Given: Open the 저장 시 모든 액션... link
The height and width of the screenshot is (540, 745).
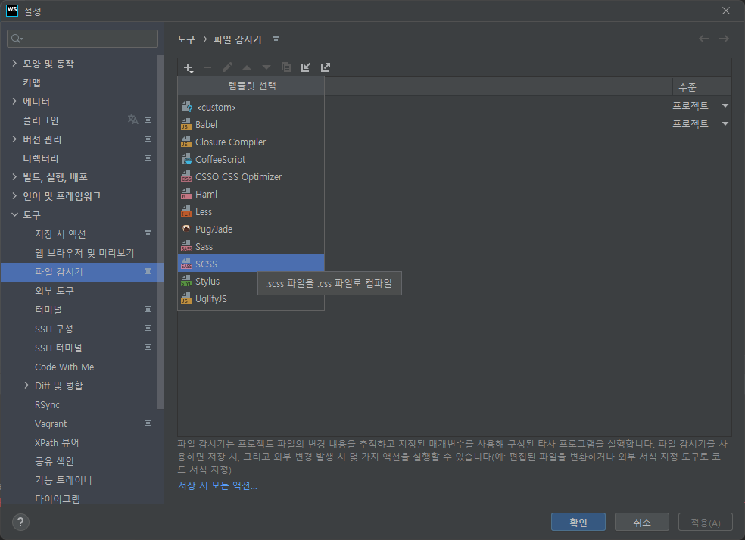Looking at the screenshot, I should click(x=217, y=485).
